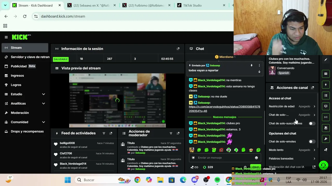Open the emoji picker in the chat box

point(256,158)
